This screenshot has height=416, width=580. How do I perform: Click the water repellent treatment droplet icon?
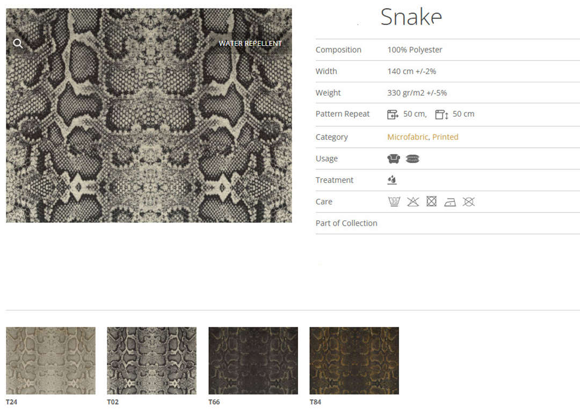click(x=392, y=180)
